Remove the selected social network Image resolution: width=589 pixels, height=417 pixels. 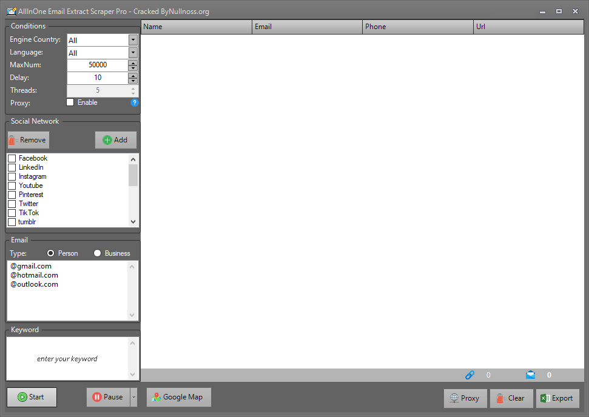29,140
